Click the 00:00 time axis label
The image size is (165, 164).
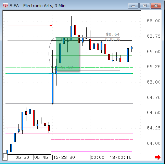[x=98, y=157]
